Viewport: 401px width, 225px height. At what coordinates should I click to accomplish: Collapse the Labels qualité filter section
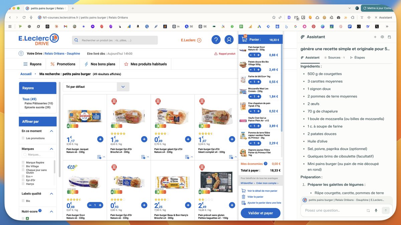(x=51, y=194)
